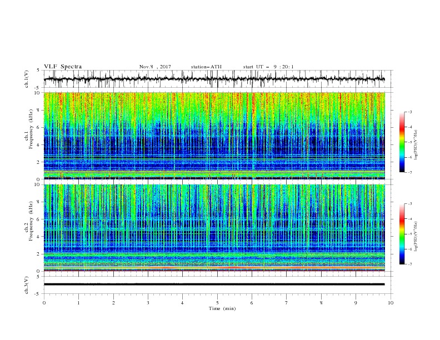The height and width of the screenshot is (340, 440).
Task: Click the ch.1 spectrogram panel
Action: click(x=214, y=136)
